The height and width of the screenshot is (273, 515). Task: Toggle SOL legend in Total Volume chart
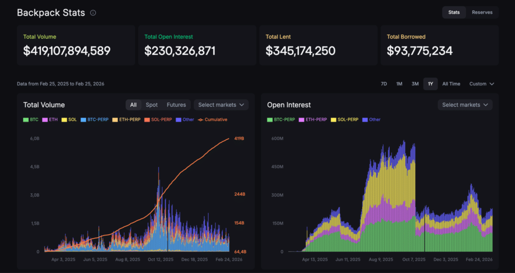[69, 120]
